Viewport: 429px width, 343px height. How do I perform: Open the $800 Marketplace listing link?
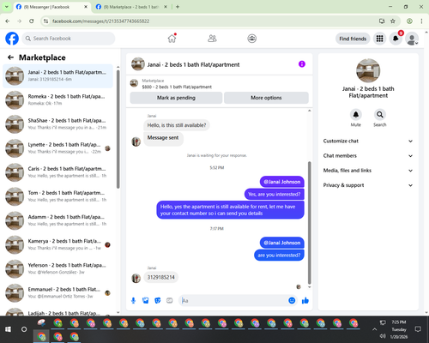tap(177, 87)
